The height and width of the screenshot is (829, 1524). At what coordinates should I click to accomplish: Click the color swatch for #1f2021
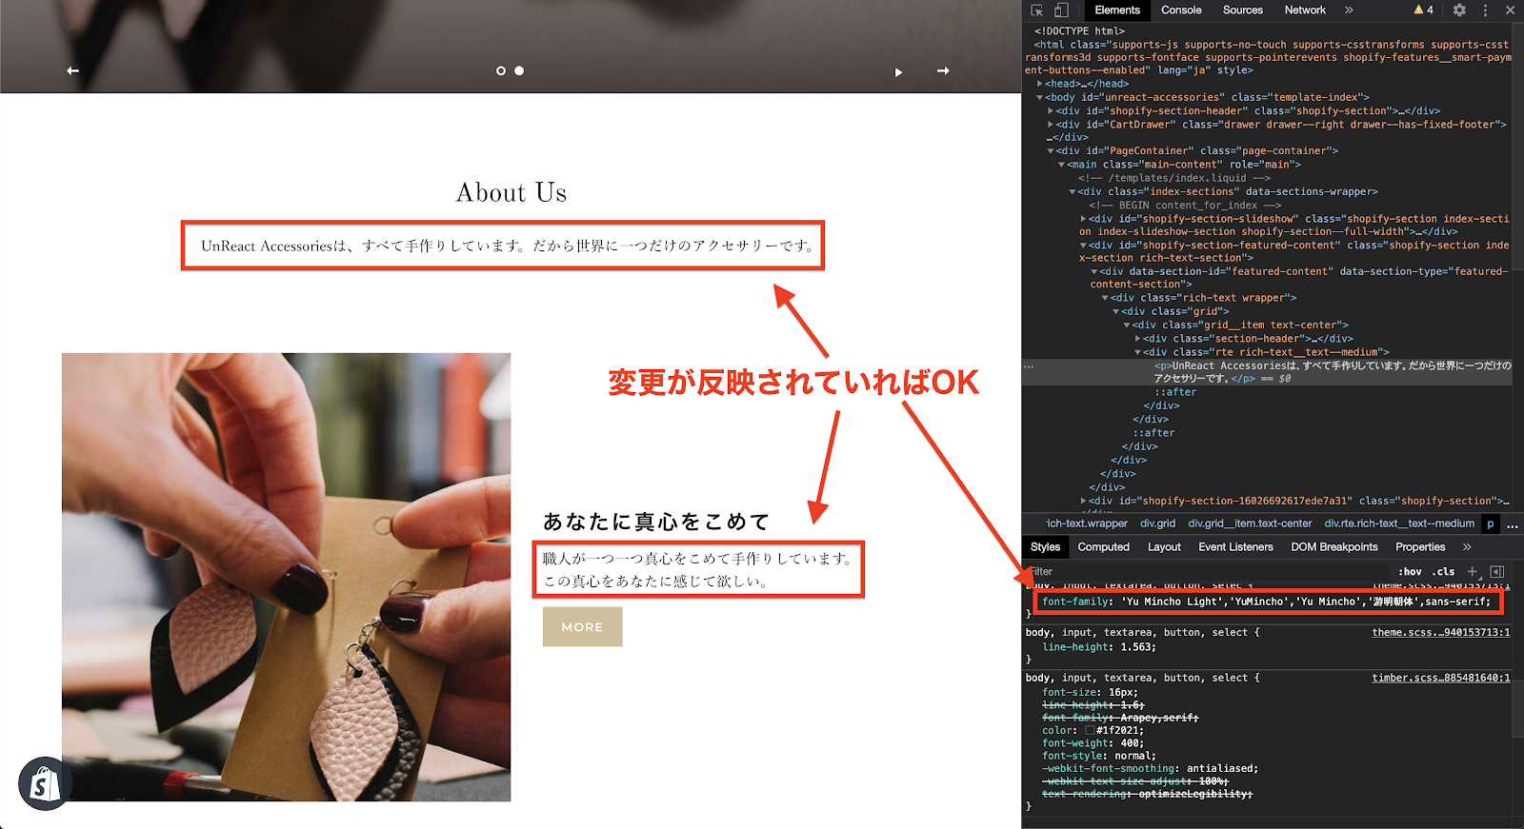point(1090,731)
